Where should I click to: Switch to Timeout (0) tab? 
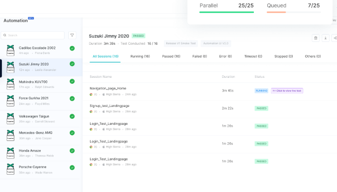[253, 56]
